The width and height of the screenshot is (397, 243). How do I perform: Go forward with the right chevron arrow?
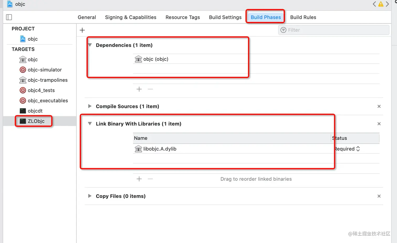387,4
